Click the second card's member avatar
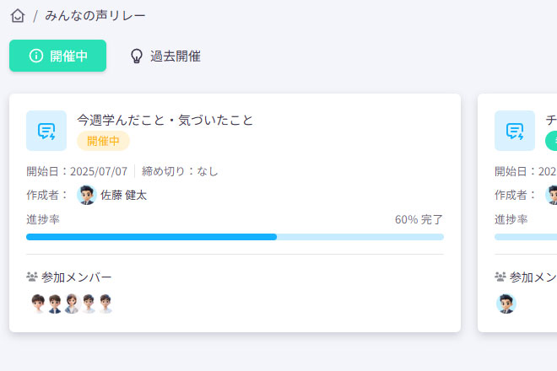 [x=506, y=304]
